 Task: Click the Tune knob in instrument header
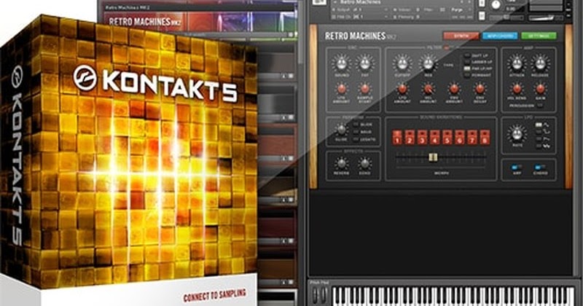[x=496, y=4]
